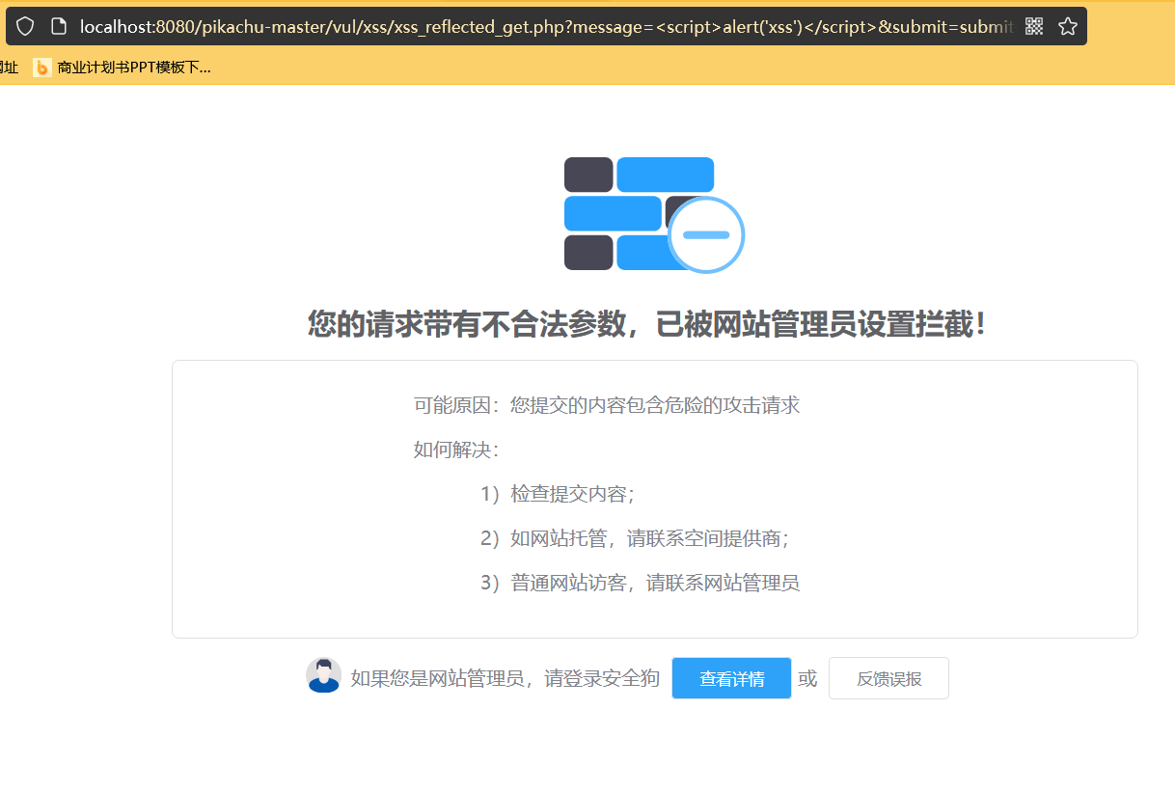This screenshot has height=791, width=1175.
Task: Click step 1 检查提交内容 text
Action: pyautogui.click(x=558, y=494)
